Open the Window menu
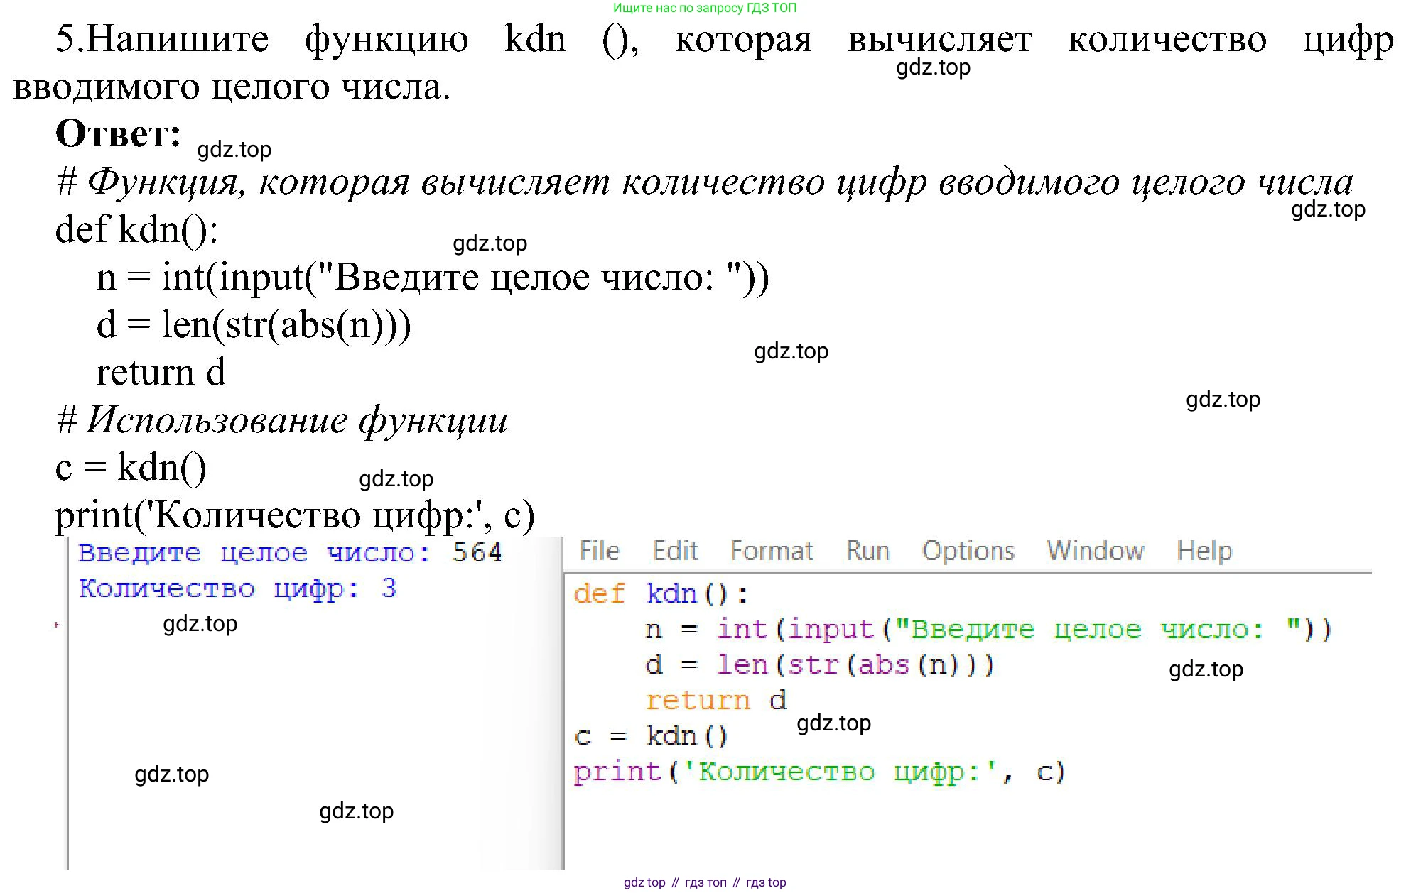This screenshot has height=893, width=1411. (1095, 551)
